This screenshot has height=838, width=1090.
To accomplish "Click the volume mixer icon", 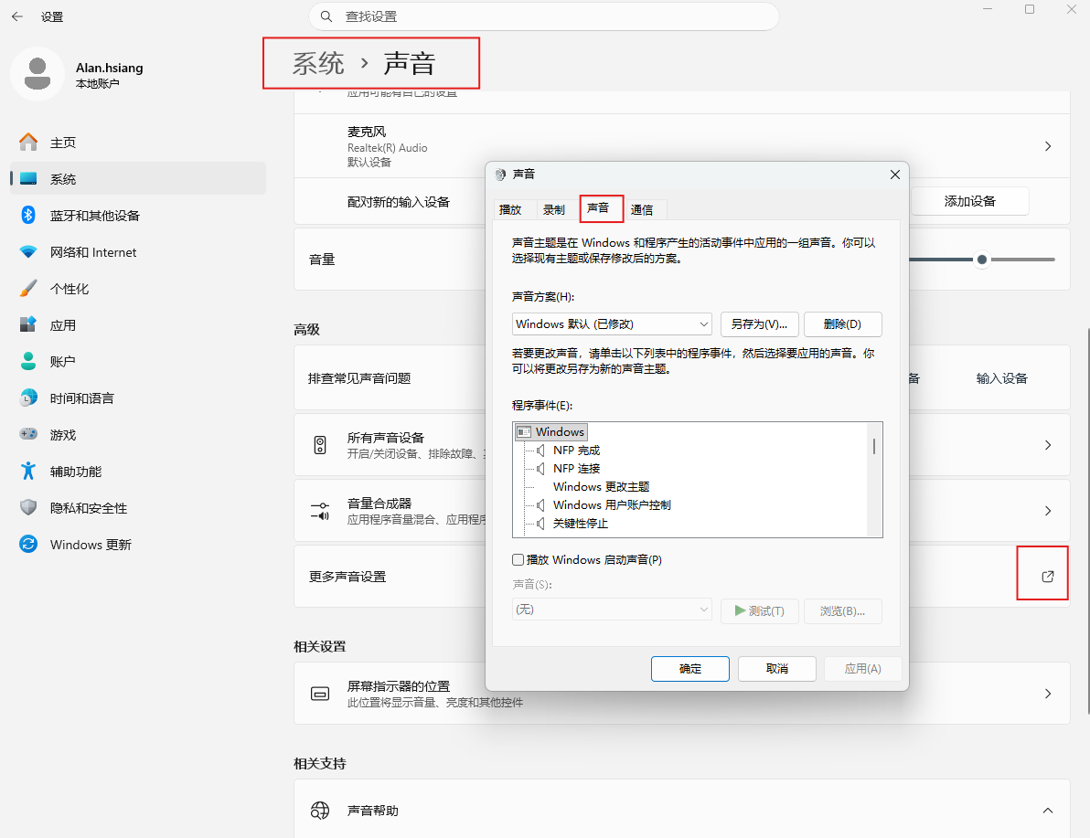I will click(x=320, y=511).
